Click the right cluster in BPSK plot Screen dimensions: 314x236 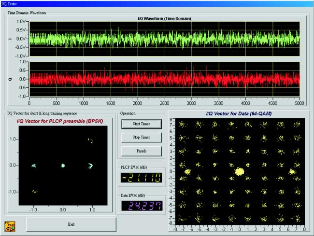(90, 166)
